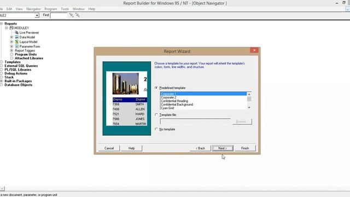This screenshot has width=350, height=197.
Task: Click the template list scrollbar thumb
Action: [x=249, y=99]
